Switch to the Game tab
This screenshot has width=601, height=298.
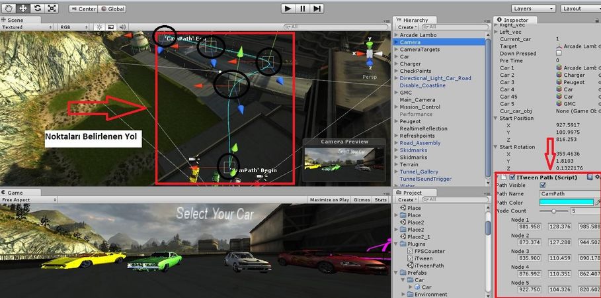(x=15, y=192)
